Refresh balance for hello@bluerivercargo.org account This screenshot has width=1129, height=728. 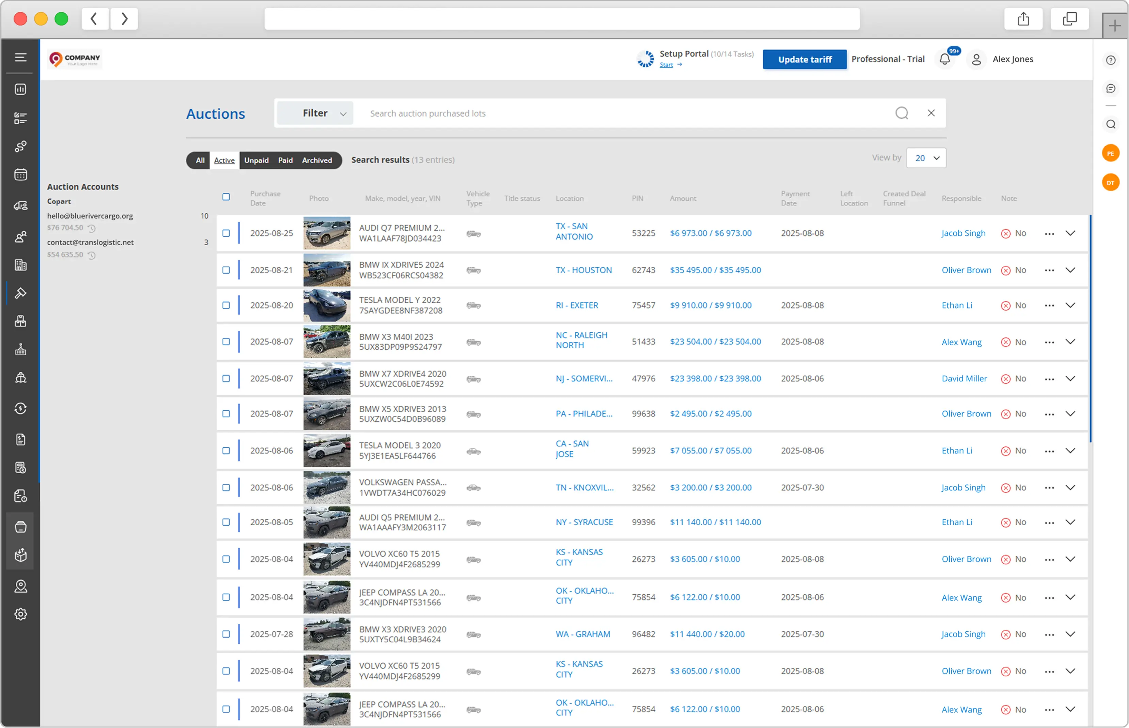click(x=92, y=228)
